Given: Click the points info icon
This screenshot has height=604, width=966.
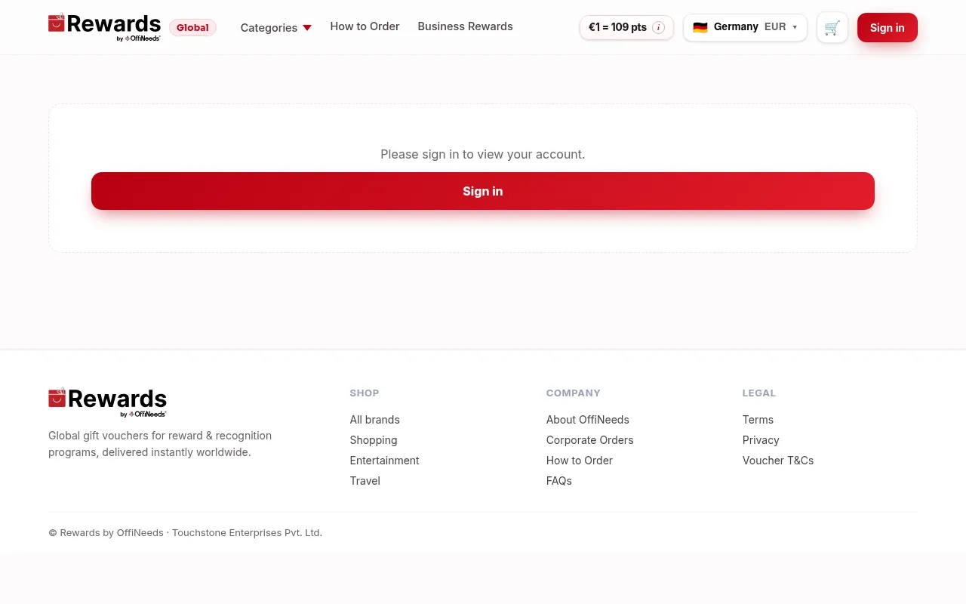Looking at the screenshot, I should (658, 28).
